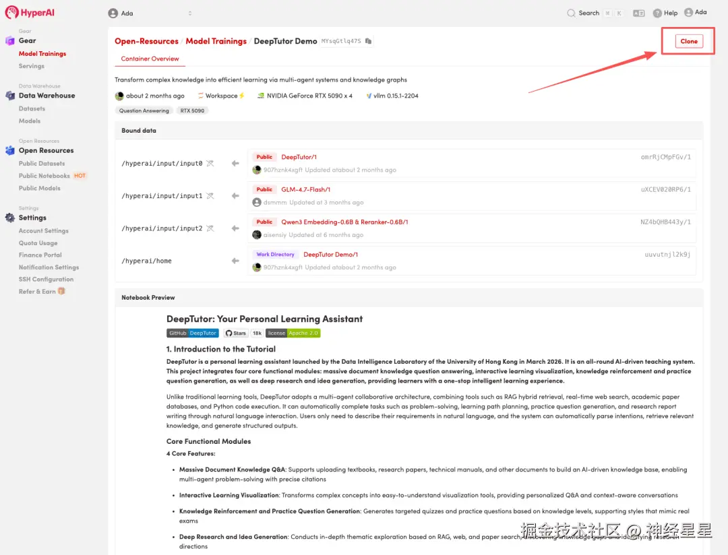Open Model Trainings in sidebar
This screenshot has height=555, width=728.
pos(42,54)
